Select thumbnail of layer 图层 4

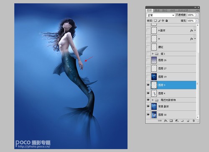click(x=154, y=93)
